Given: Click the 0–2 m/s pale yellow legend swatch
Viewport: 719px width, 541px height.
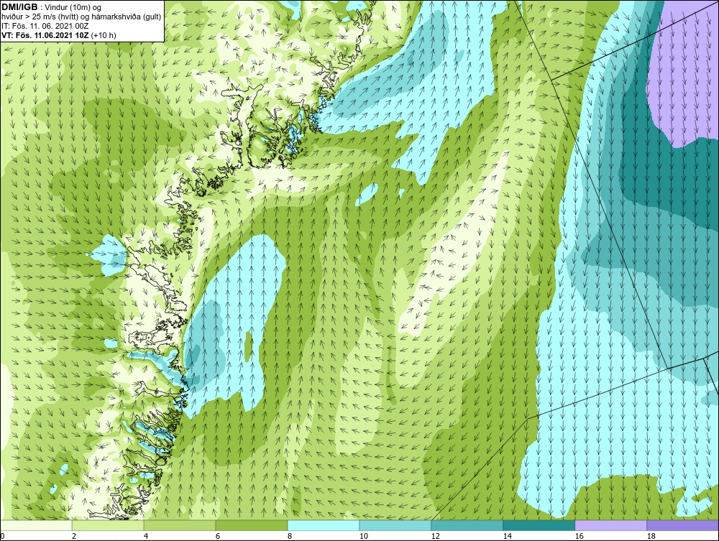Looking at the screenshot, I should [36, 525].
